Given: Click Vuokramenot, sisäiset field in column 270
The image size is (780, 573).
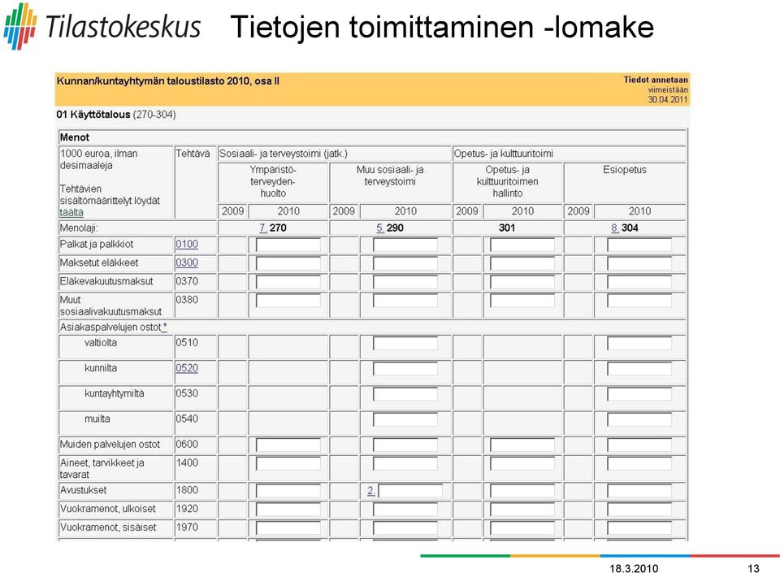Looking at the screenshot, I should click(x=288, y=527).
